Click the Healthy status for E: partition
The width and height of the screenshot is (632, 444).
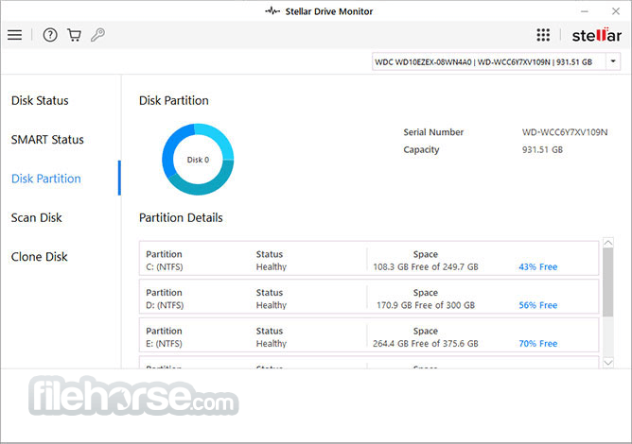[x=272, y=343]
